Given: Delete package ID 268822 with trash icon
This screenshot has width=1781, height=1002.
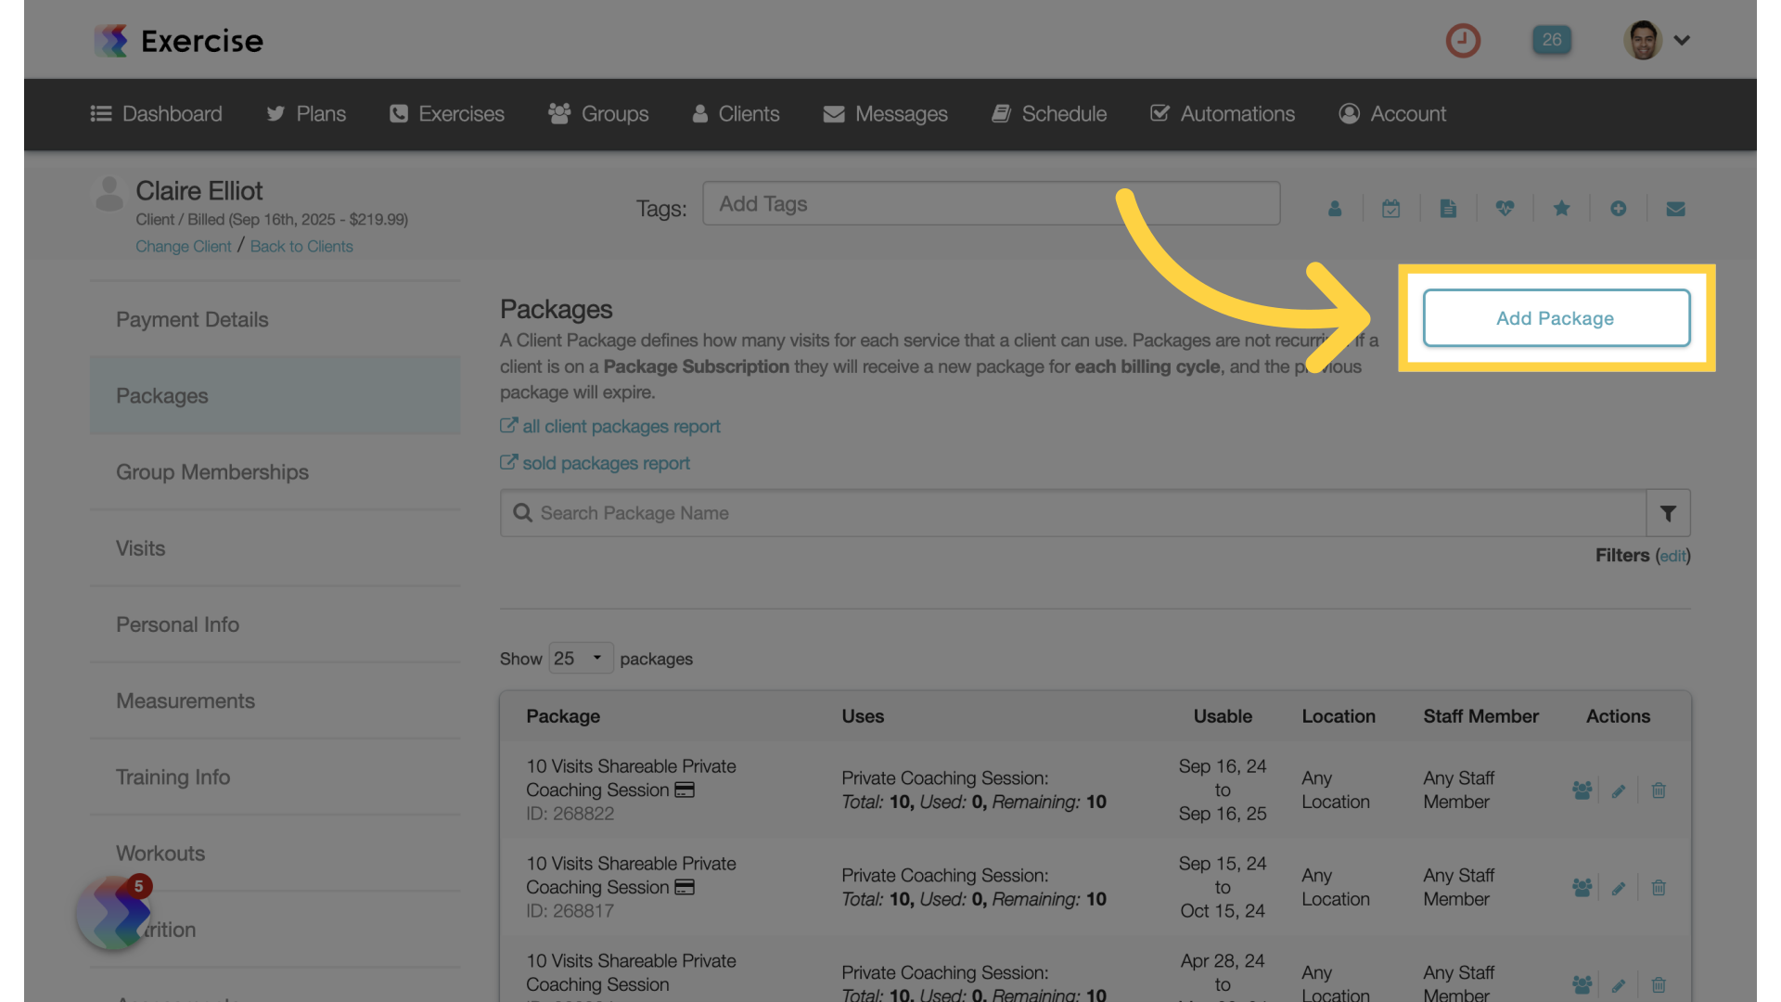Looking at the screenshot, I should point(1659,790).
